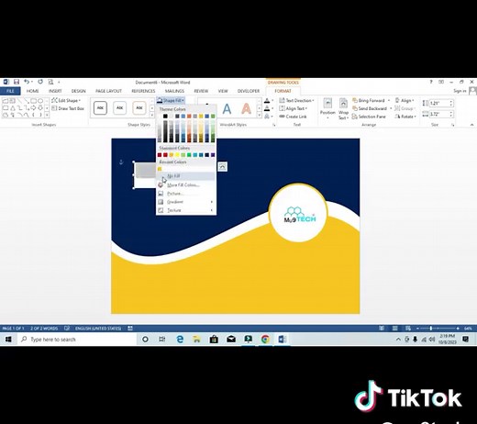Viewport: 477px width, 424px height.
Task: Switch to the PAGE LAYOUT tab
Action: [x=108, y=91]
